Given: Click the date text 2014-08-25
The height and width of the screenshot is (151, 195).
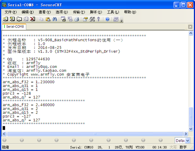Looking at the screenshot, I should point(50,48).
